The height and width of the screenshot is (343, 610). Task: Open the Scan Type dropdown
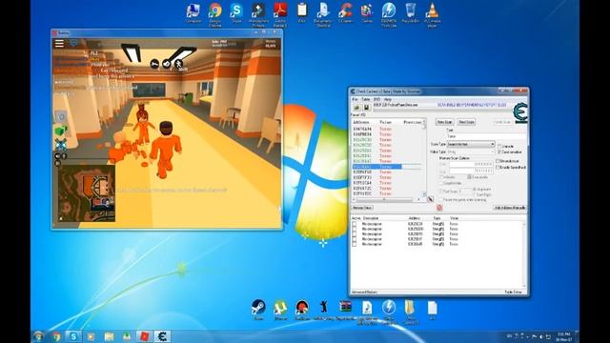471,144
